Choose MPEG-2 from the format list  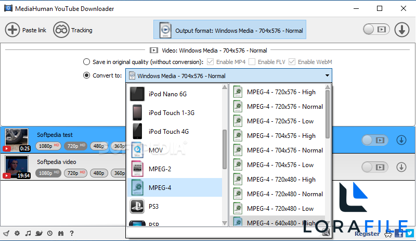[x=175, y=169]
